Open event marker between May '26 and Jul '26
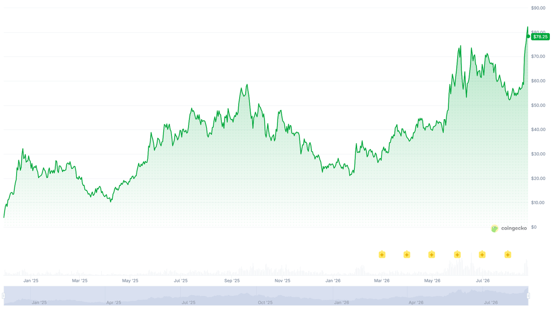Image resolution: width=553 pixels, height=310 pixels. (x=457, y=254)
